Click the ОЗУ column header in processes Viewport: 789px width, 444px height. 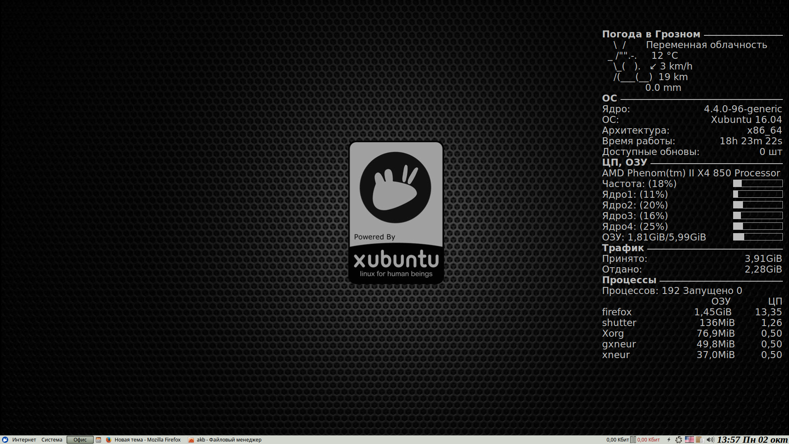(721, 301)
